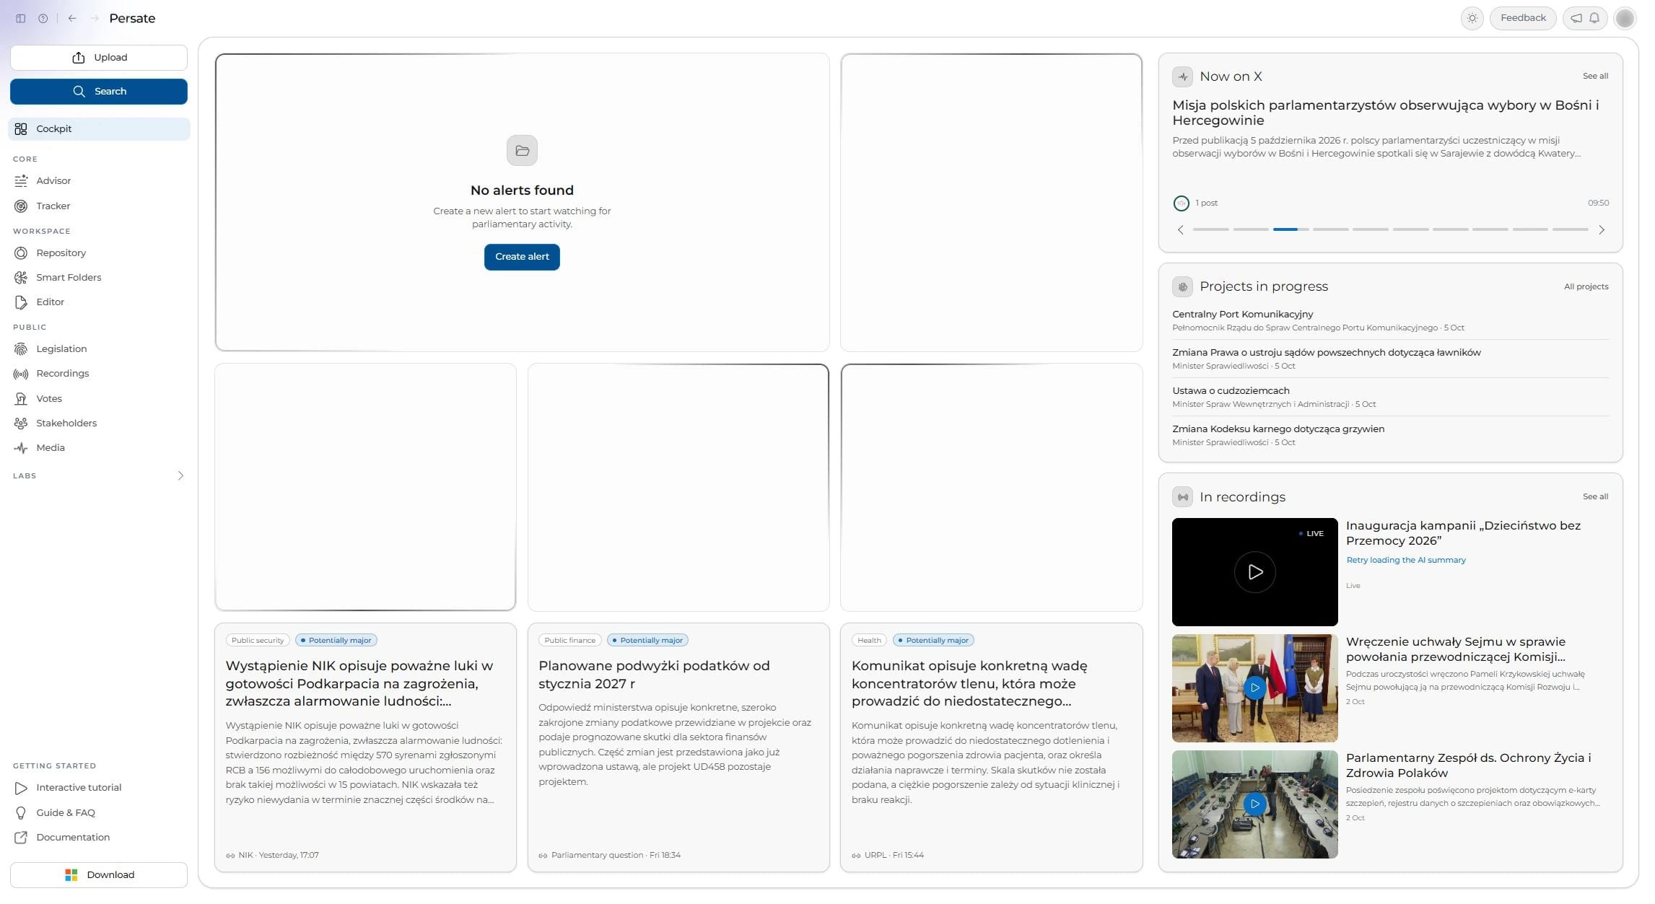Open the help question mark icon
The height and width of the screenshot is (904, 1655).
pos(43,19)
